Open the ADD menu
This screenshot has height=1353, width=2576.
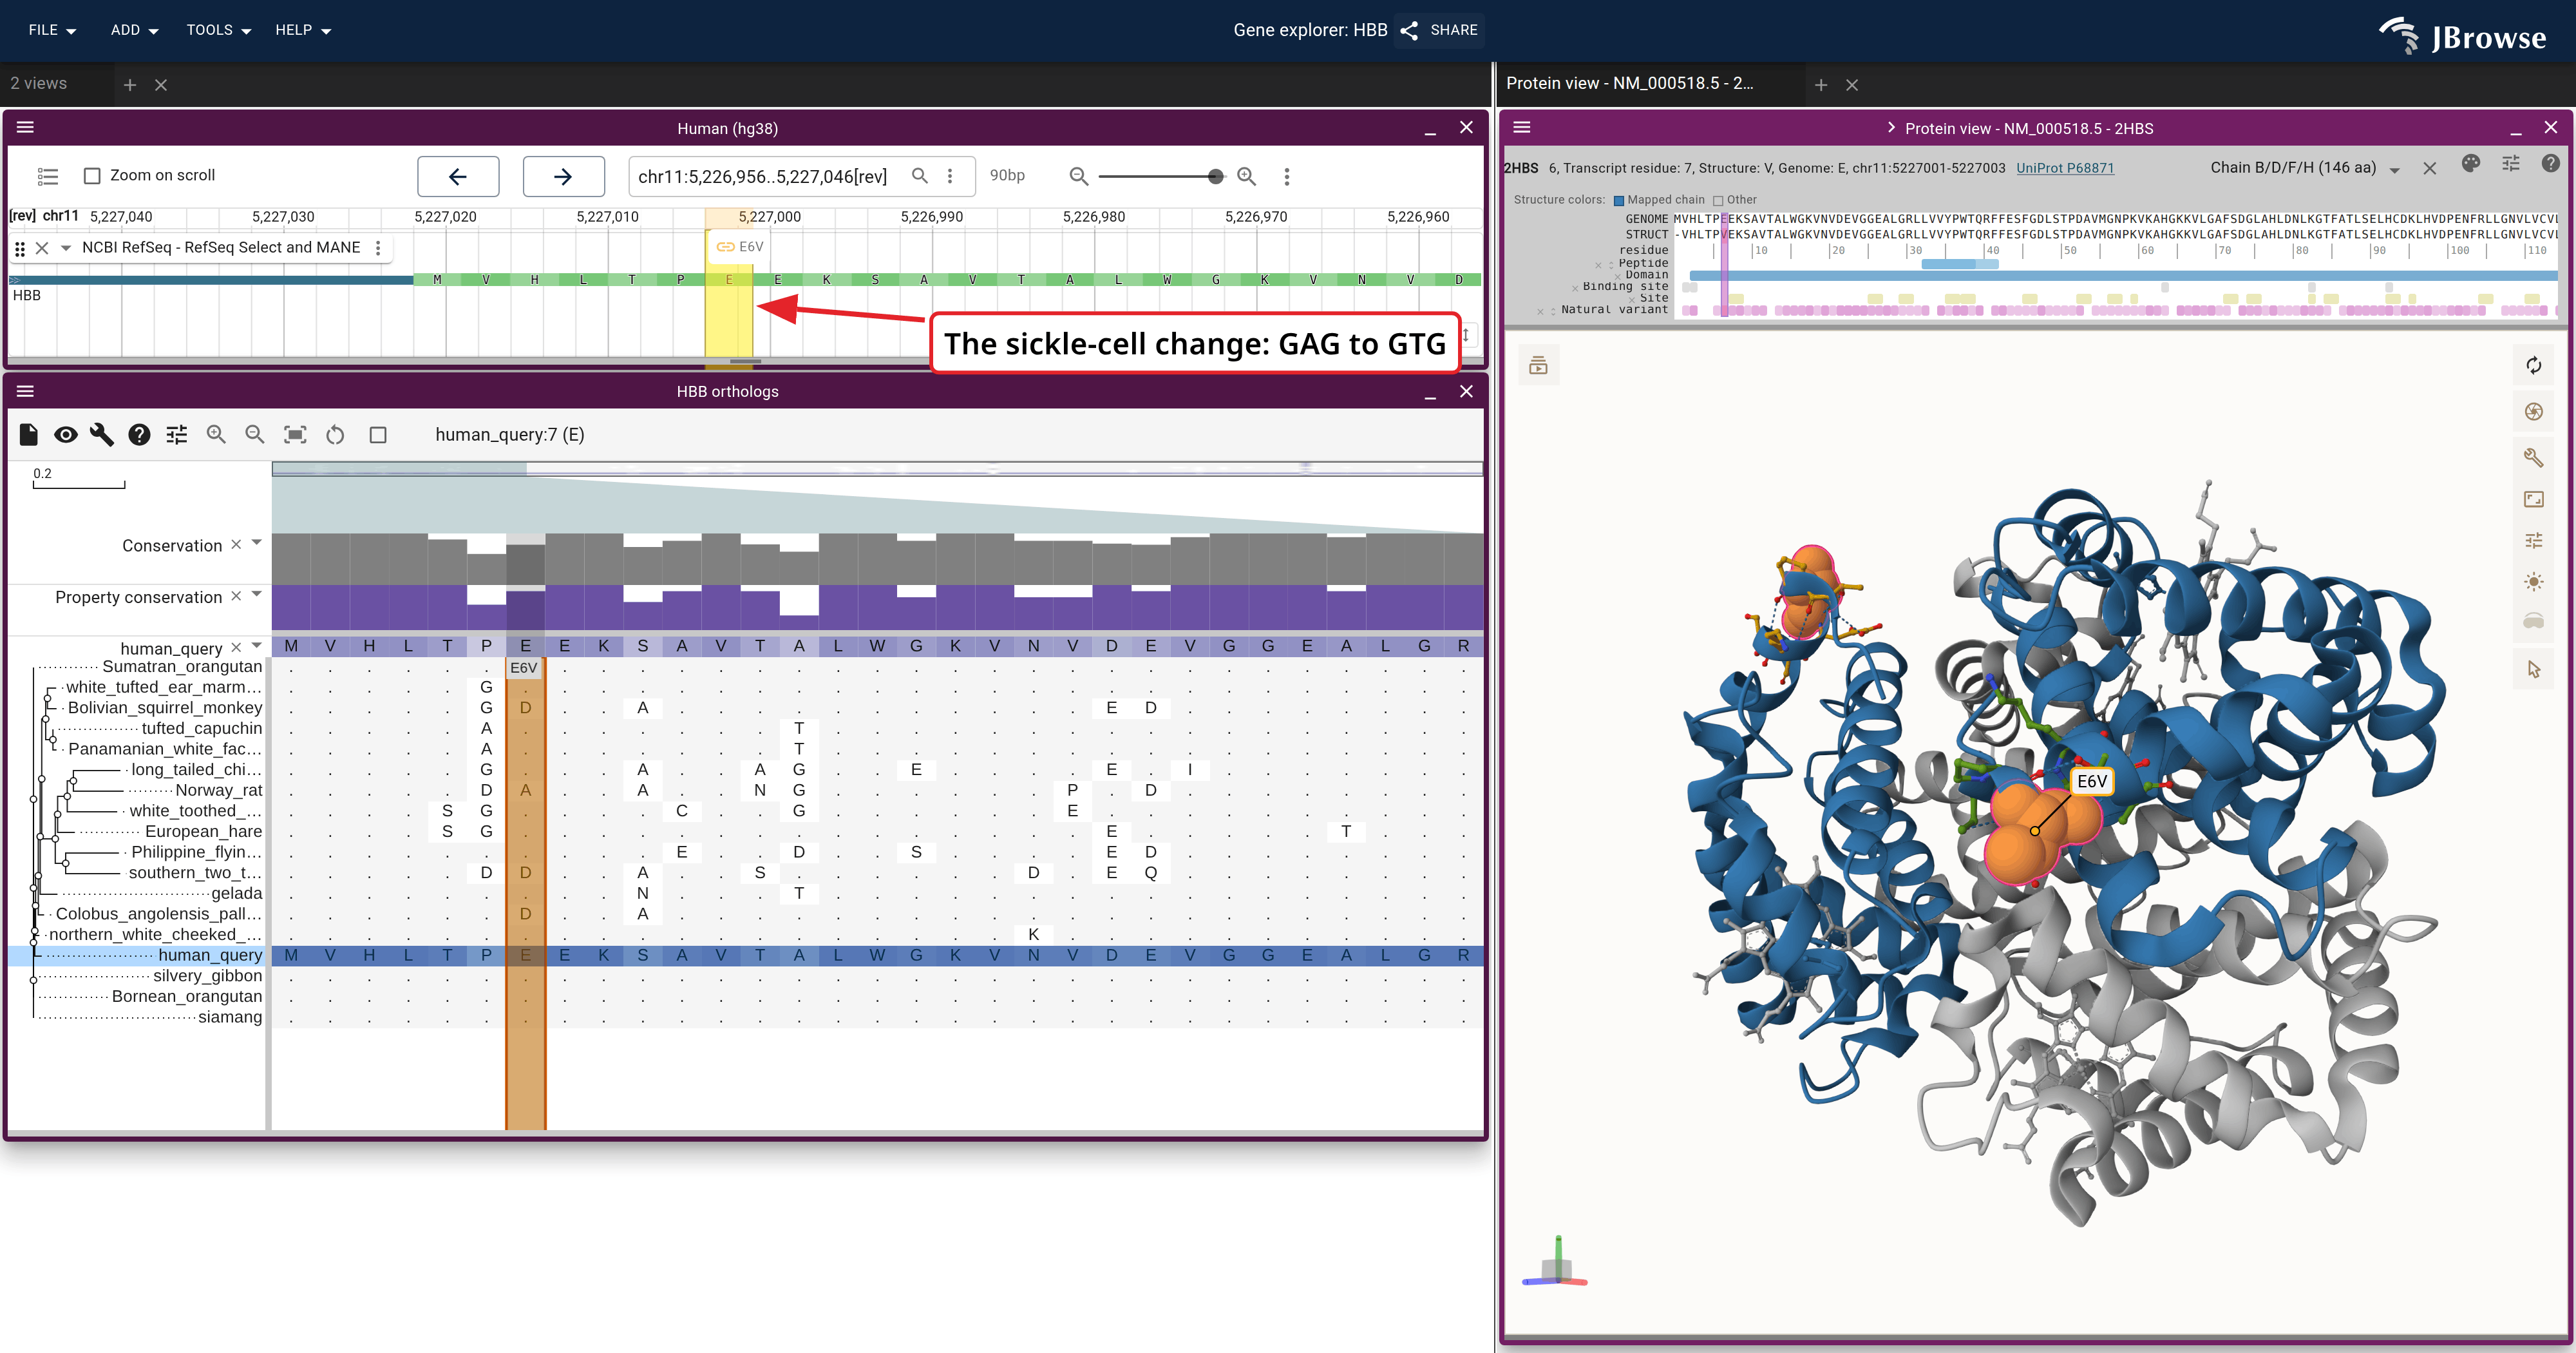point(134,30)
